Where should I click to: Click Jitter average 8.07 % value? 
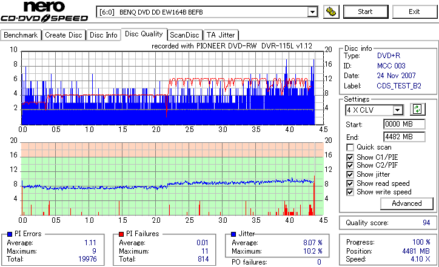click(313, 243)
